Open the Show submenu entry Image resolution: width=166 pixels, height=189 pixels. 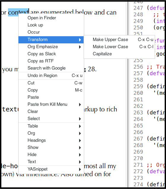click(51, 147)
